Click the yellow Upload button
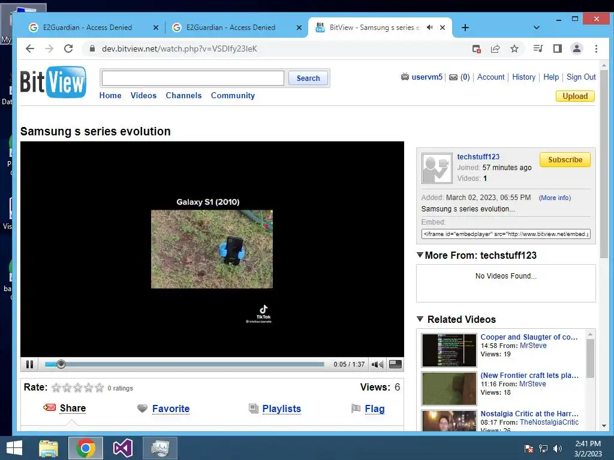This screenshot has width=614, height=460. tap(575, 96)
